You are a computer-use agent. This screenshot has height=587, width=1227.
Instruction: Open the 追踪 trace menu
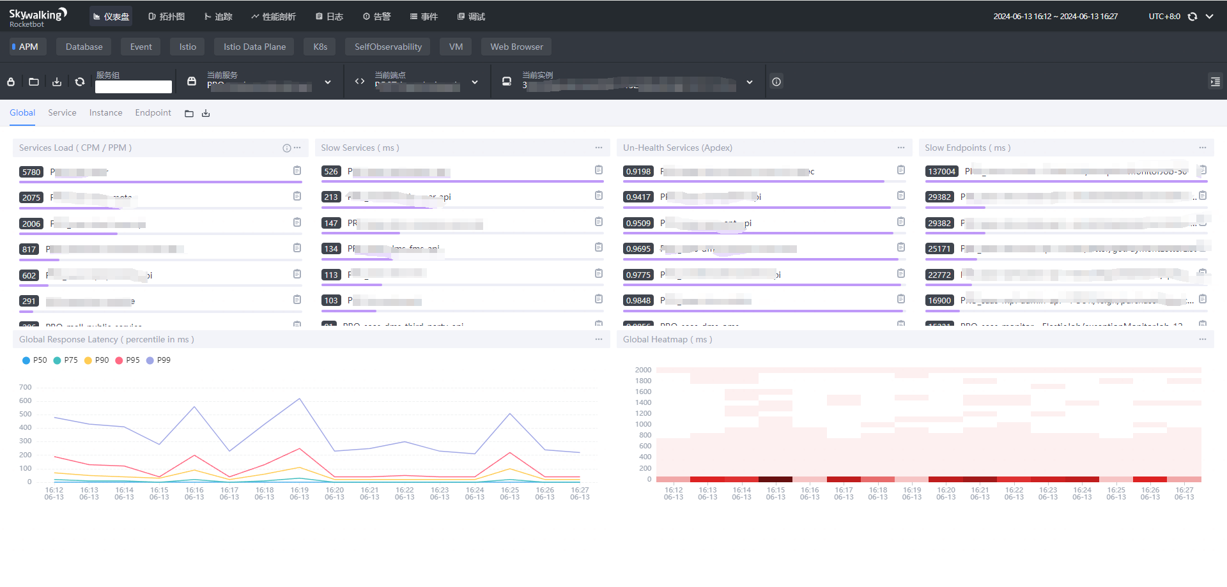[219, 17]
